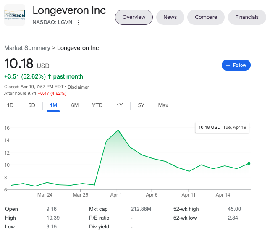Switch chart to 1Y range

(x=120, y=105)
